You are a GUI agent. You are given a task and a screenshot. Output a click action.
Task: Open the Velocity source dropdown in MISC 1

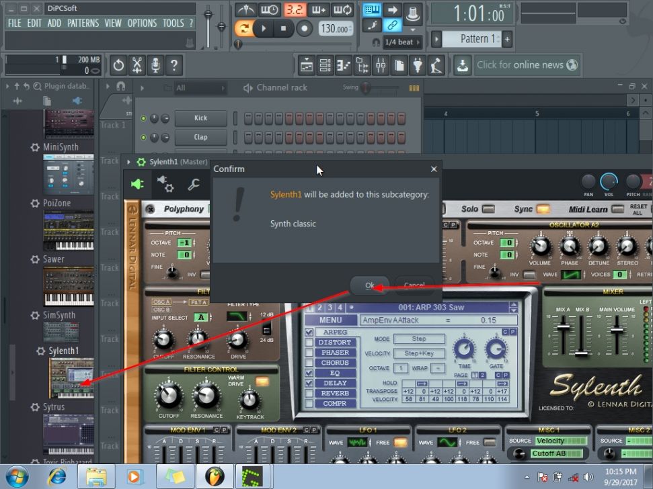pos(561,441)
